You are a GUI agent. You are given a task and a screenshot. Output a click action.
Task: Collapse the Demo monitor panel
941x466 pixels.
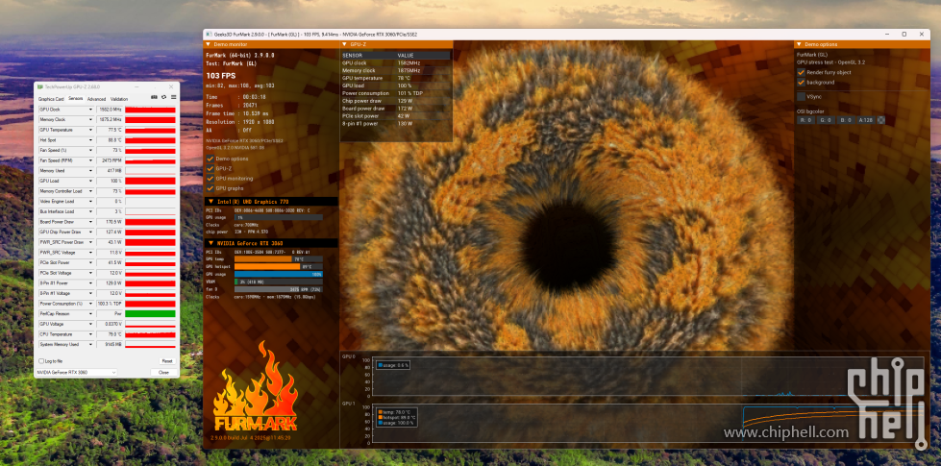tap(209, 44)
